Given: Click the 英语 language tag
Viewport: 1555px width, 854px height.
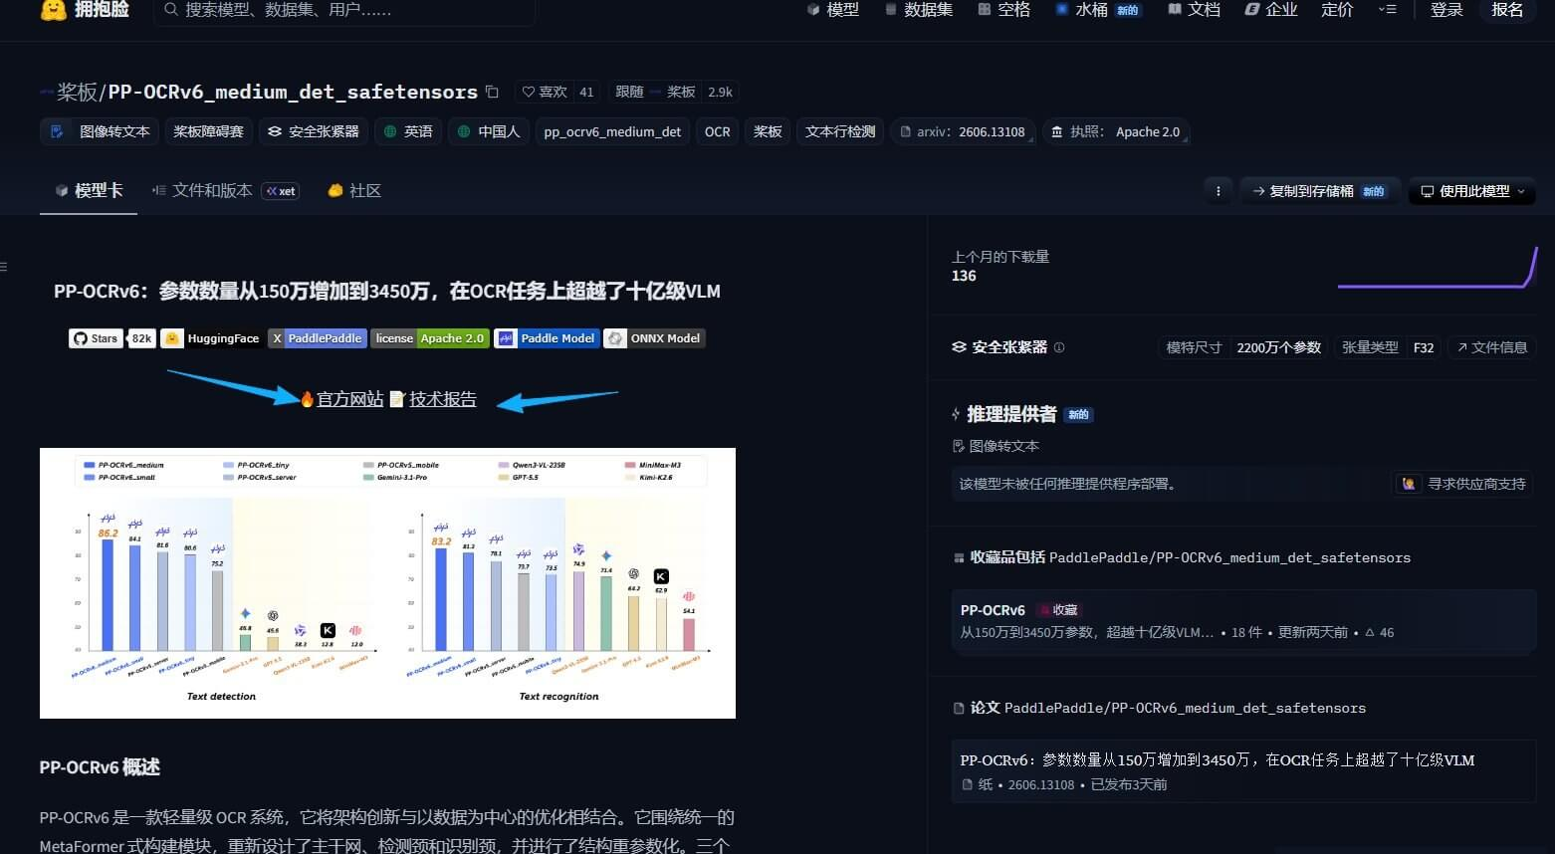Looking at the screenshot, I should [x=408, y=131].
